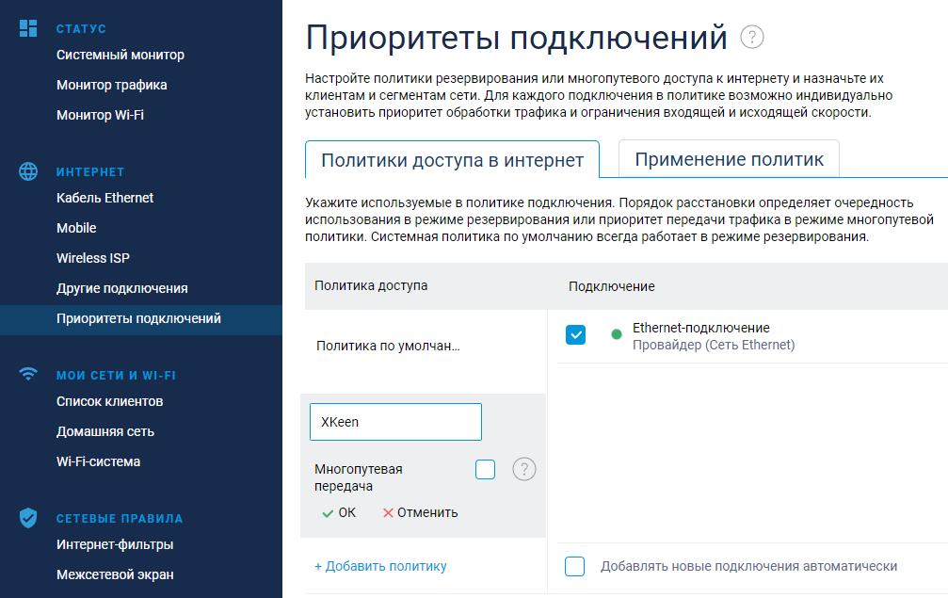Click the Internet globe icon in sidebar
Screen dimensions: 948x598
pyautogui.click(x=29, y=171)
